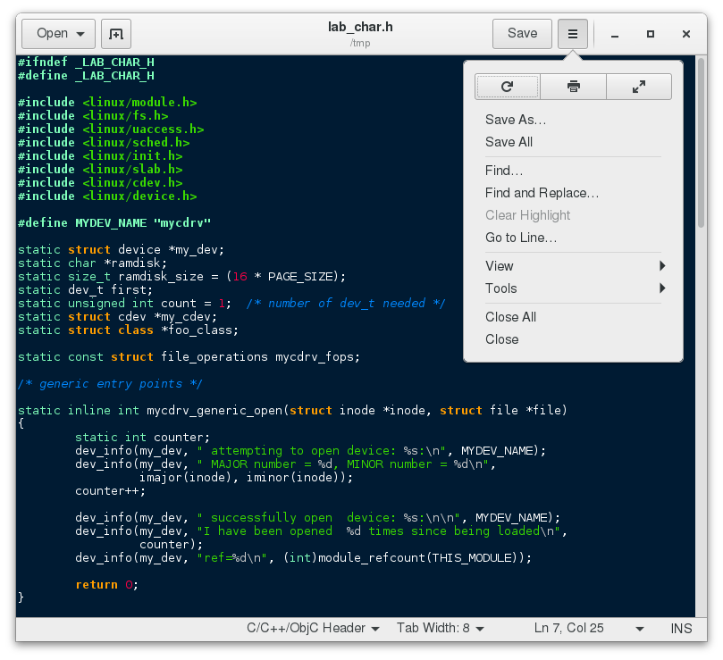Change the C/C++/ObjC Header language selector

coord(313,628)
